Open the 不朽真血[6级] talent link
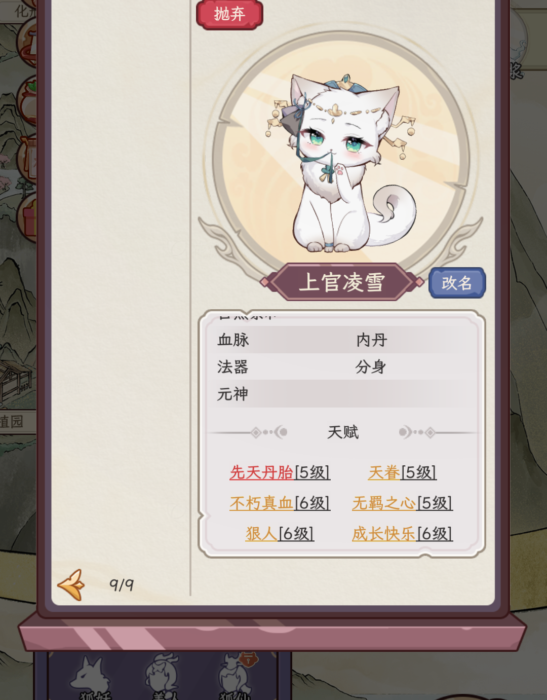The width and height of the screenshot is (547, 700). [280, 503]
